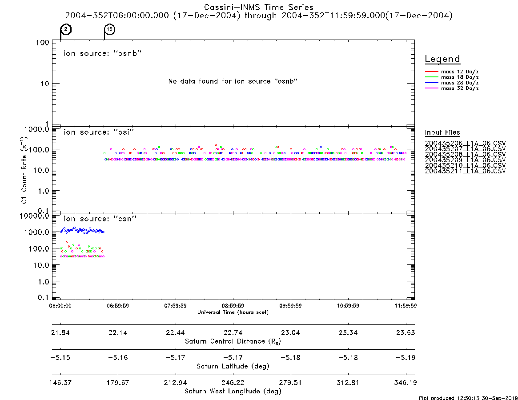Click the green mass 18 Da/z legend line

click(x=431, y=77)
